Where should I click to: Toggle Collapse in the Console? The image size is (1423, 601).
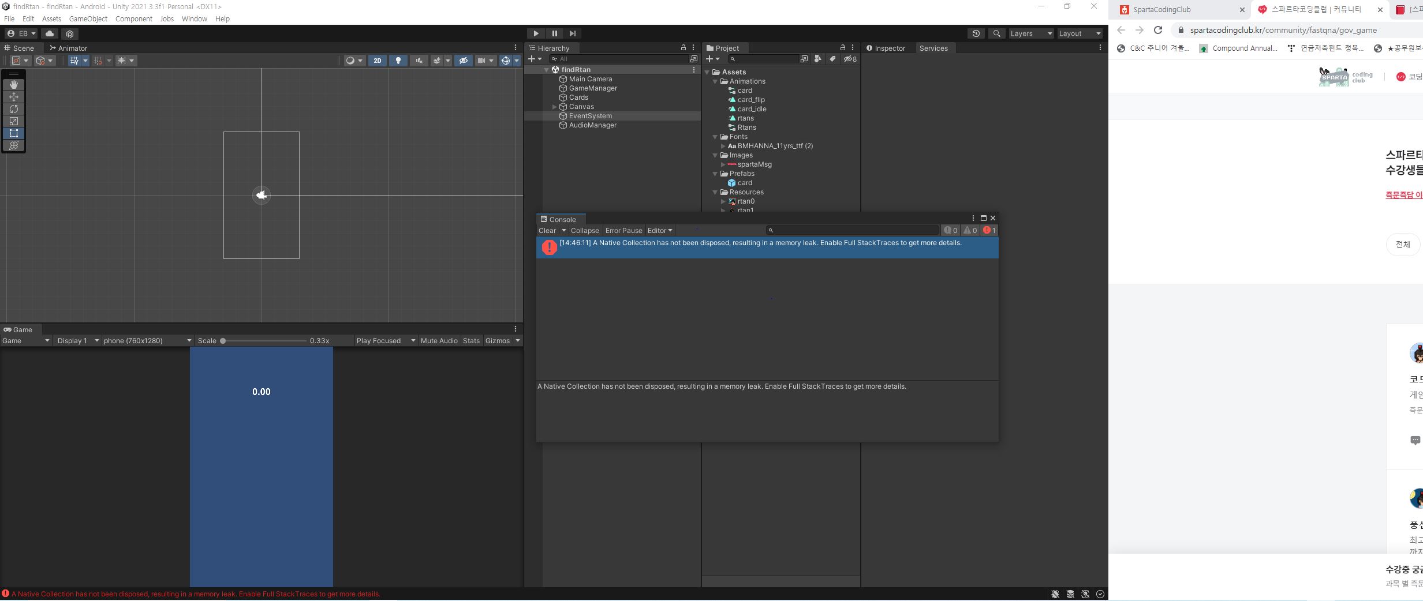pos(585,231)
